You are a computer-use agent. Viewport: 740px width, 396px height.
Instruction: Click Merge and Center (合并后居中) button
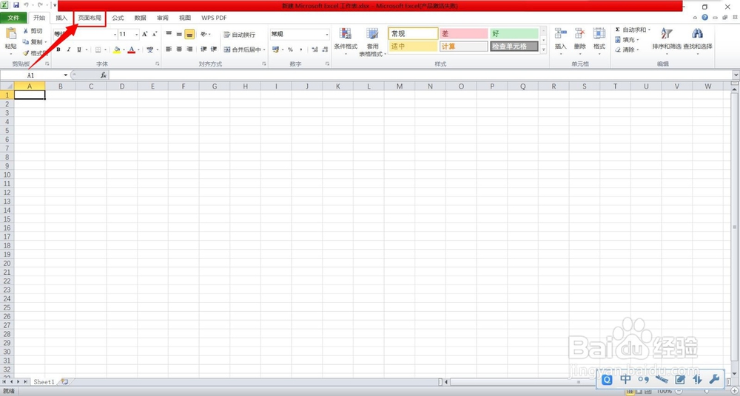coord(242,49)
